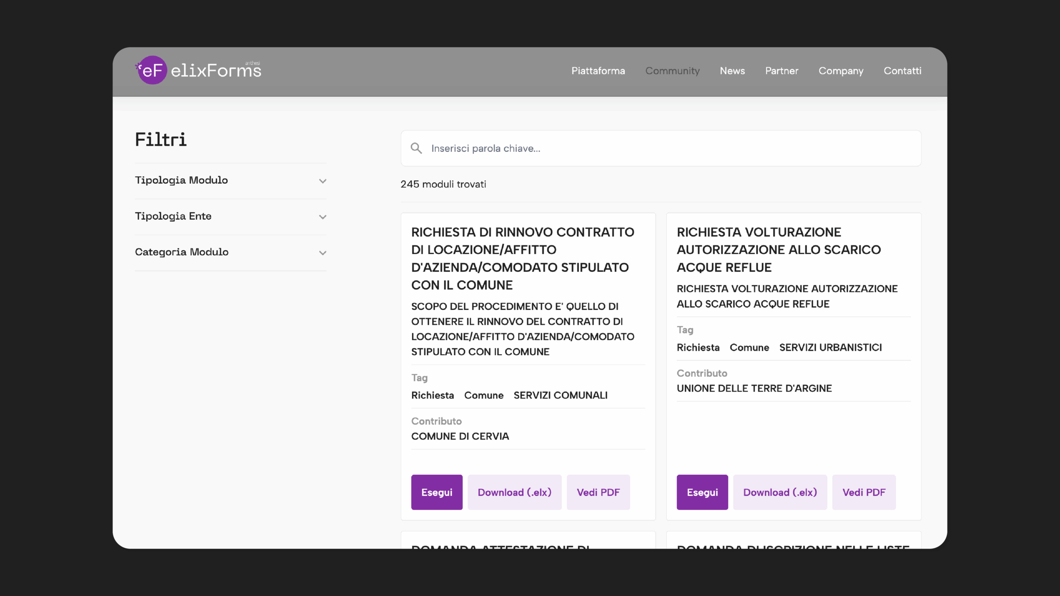Download .elx for rinnovo contratto module
1060x596 pixels.
(514, 492)
